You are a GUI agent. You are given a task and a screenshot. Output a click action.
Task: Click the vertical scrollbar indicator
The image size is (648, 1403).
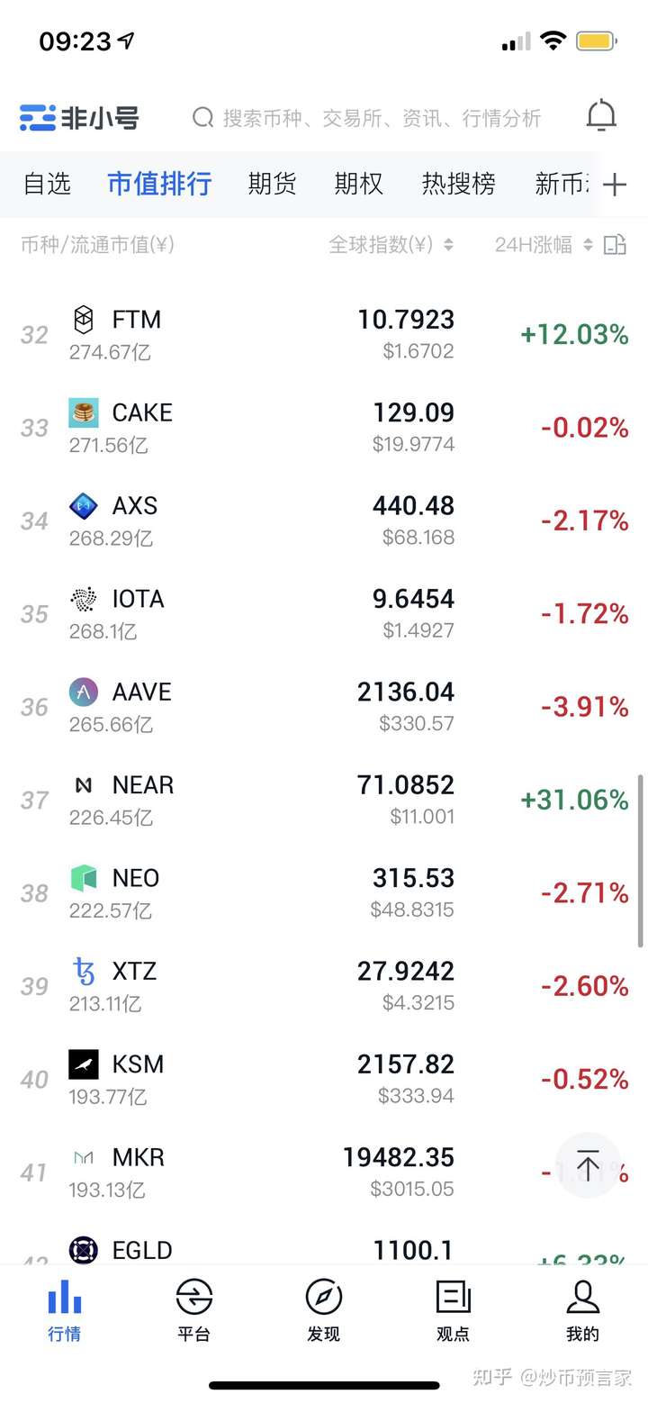(x=641, y=860)
